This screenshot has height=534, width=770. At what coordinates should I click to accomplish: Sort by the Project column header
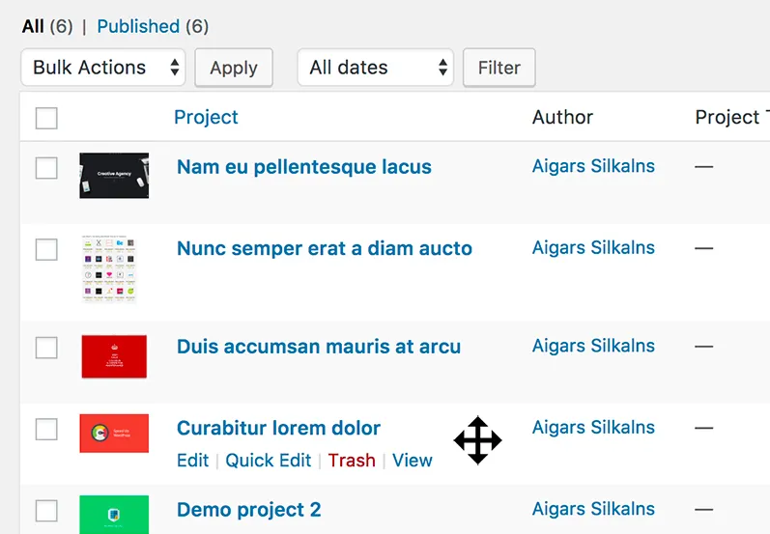pos(206,118)
